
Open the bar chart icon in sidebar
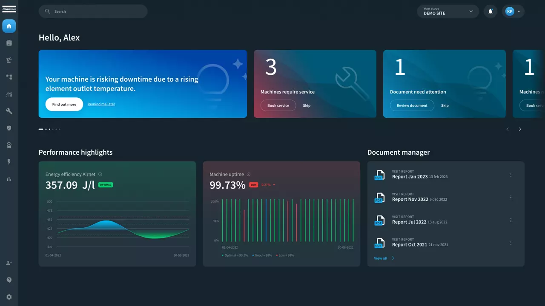[x=9, y=179]
